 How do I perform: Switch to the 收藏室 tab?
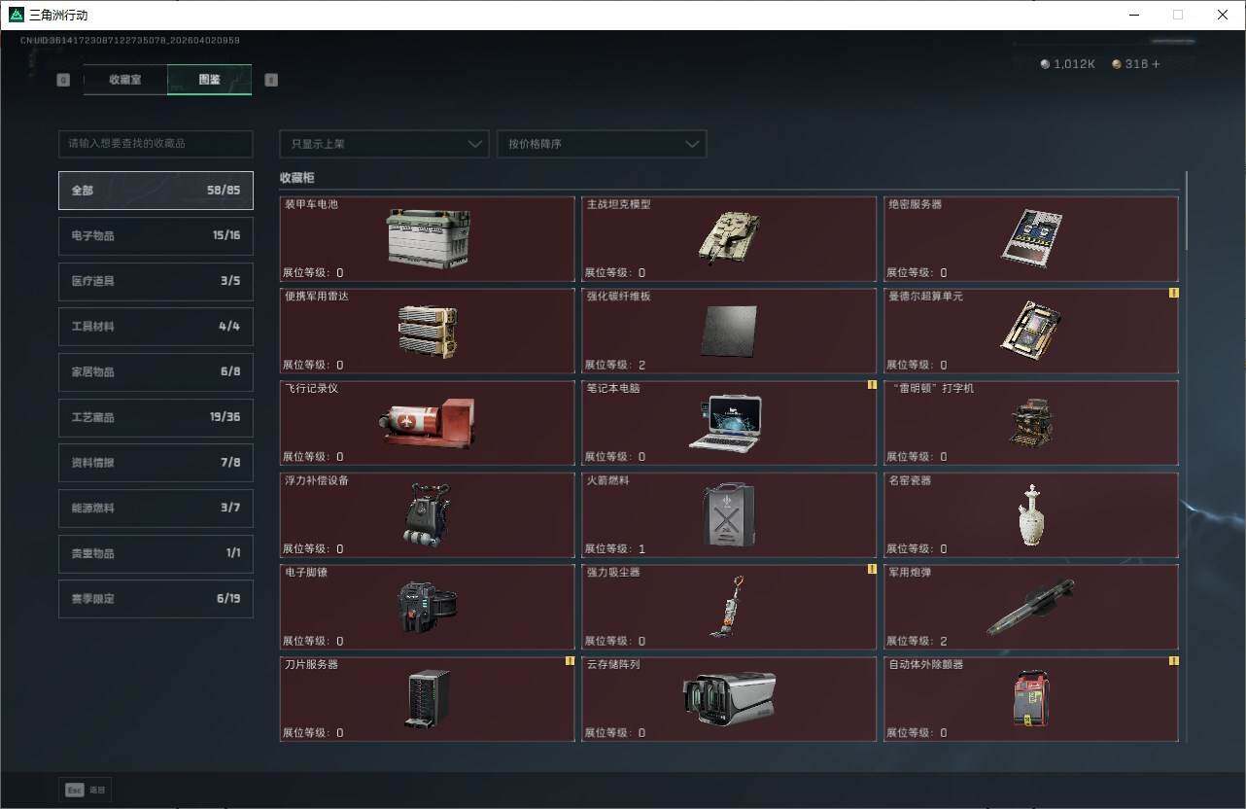pyautogui.click(x=125, y=80)
